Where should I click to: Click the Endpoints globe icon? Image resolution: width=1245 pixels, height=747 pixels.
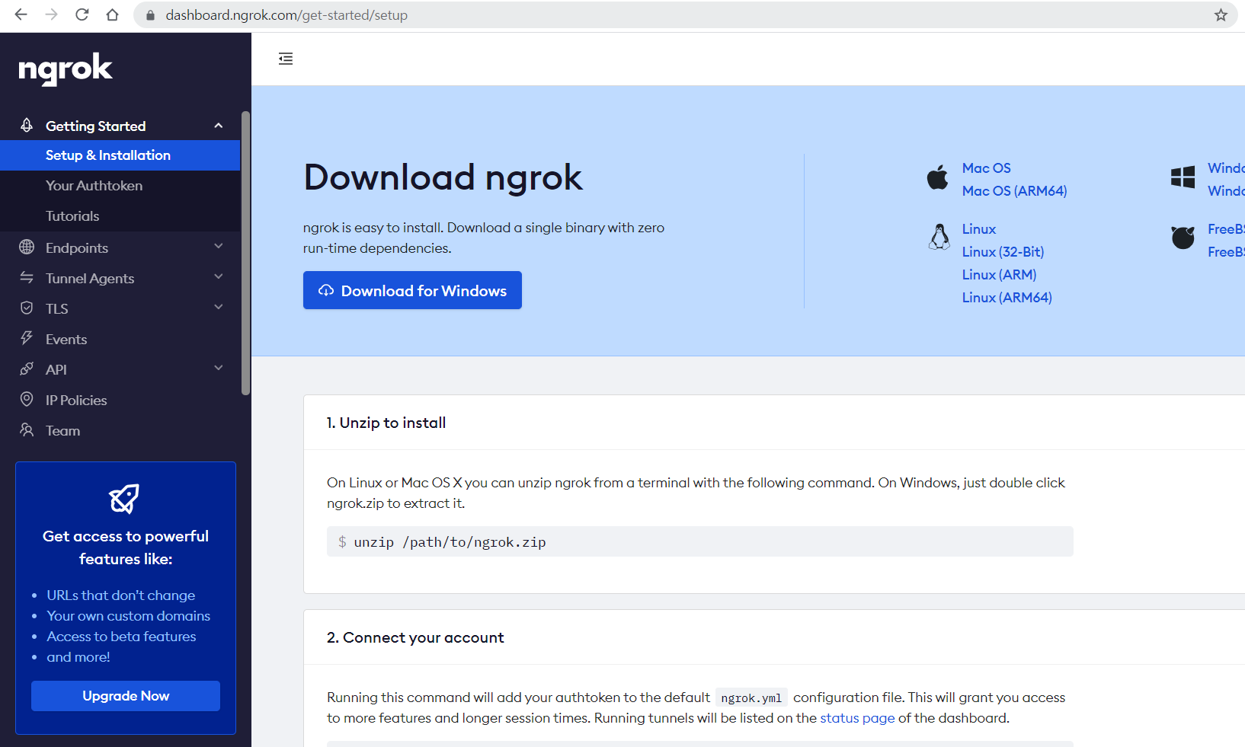27,247
